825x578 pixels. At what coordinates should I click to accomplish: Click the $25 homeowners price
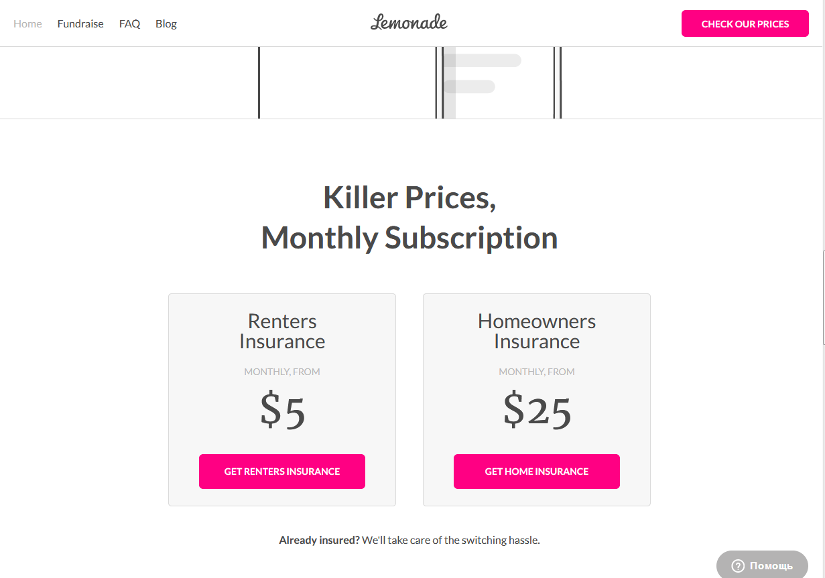point(537,411)
